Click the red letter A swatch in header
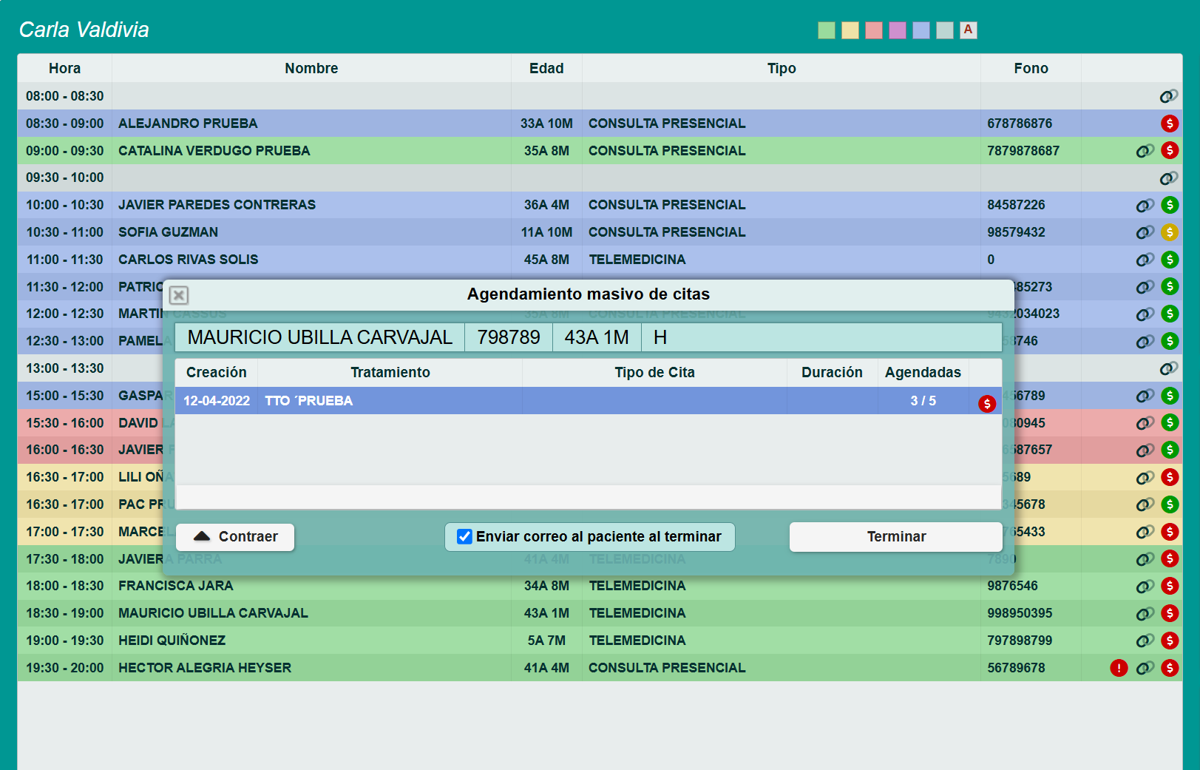Viewport: 1200px width, 770px height. tap(969, 30)
